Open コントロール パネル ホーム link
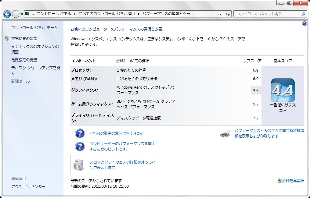Image resolution: width=310 pixels, height=198 pixels. click(x=34, y=28)
